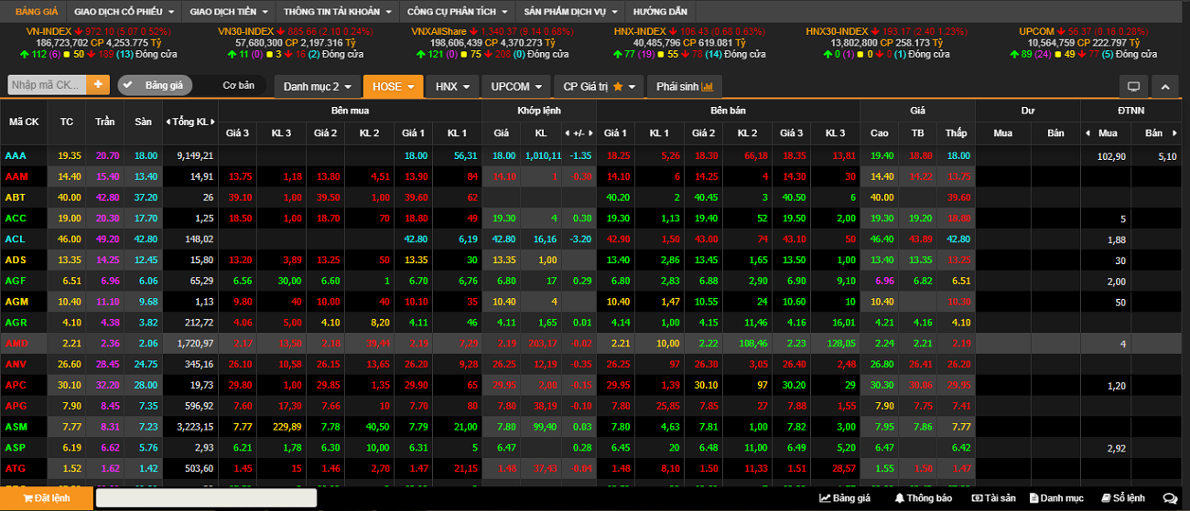Click the monitor display icon button
The height and width of the screenshot is (511, 1190).
(x=1133, y=87)
